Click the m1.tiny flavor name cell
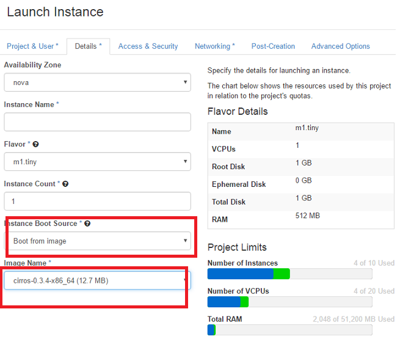 click(x=307, y=128)
